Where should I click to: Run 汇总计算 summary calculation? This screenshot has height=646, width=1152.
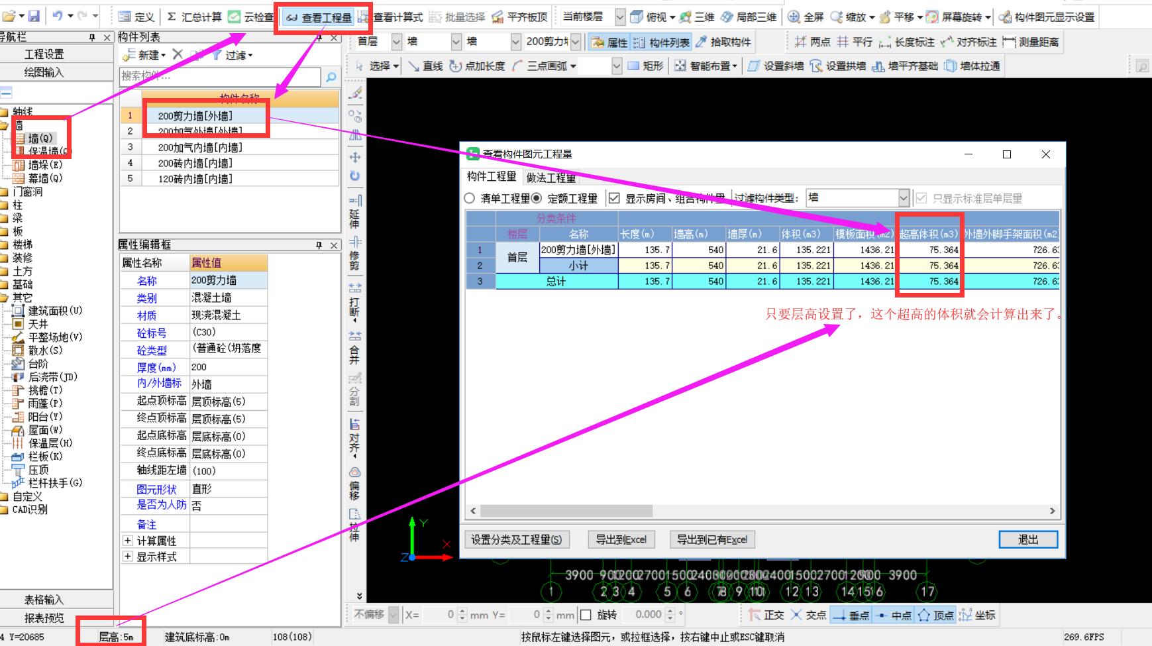(194, 17)
